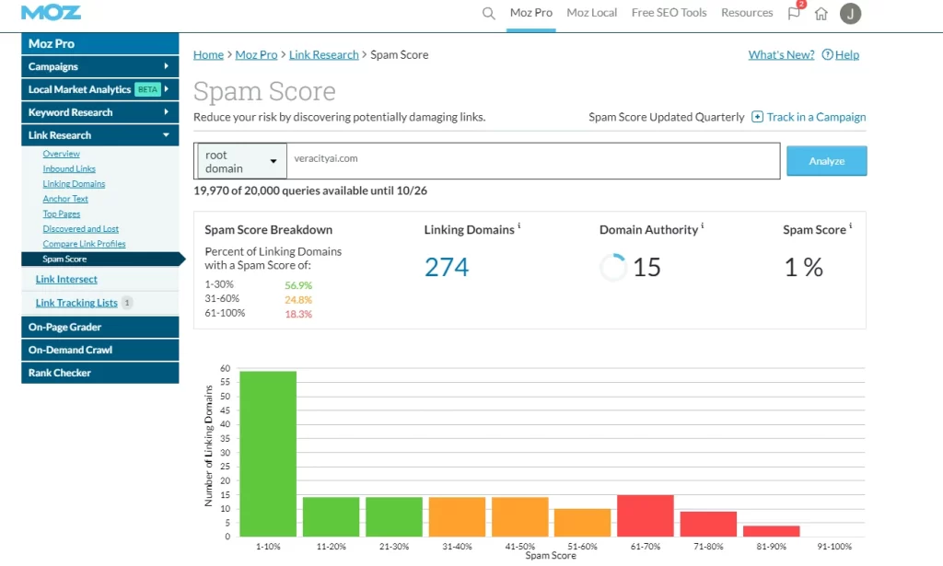Open the Anchor Text link

point(65,199)
